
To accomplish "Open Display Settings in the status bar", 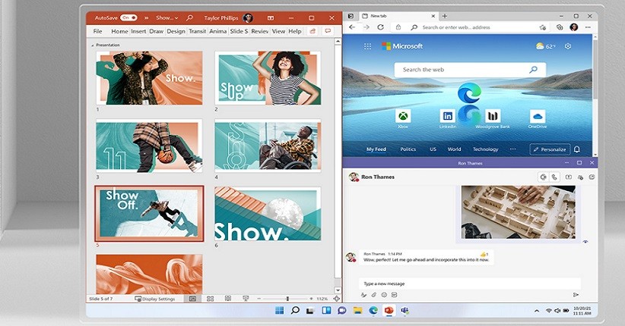I will 154,299.
